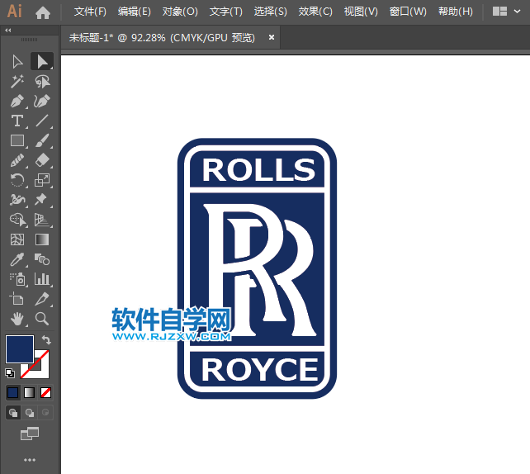The height and width of the screenshot is (474, 530).
Task: Open the 文件(F) menu
Action: click(x=90, y=12)
